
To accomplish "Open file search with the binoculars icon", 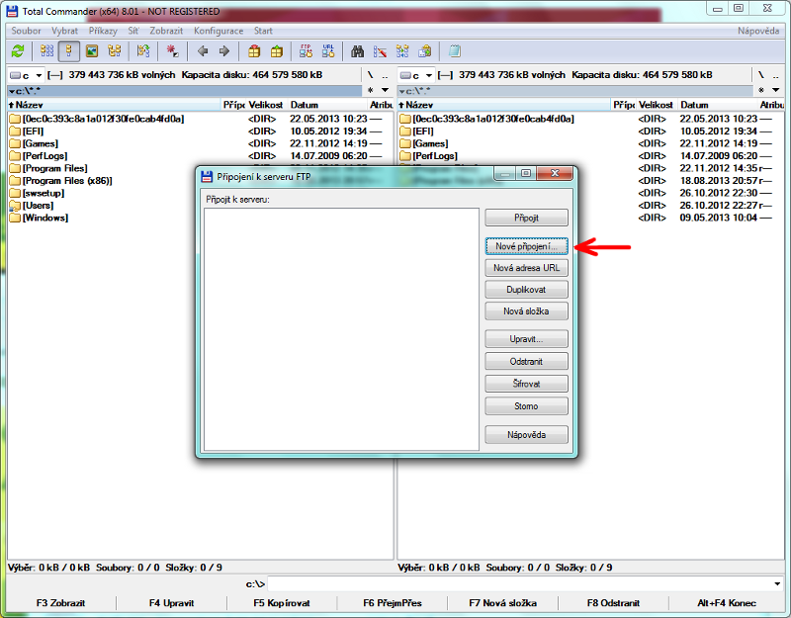I will click(358, 51).
